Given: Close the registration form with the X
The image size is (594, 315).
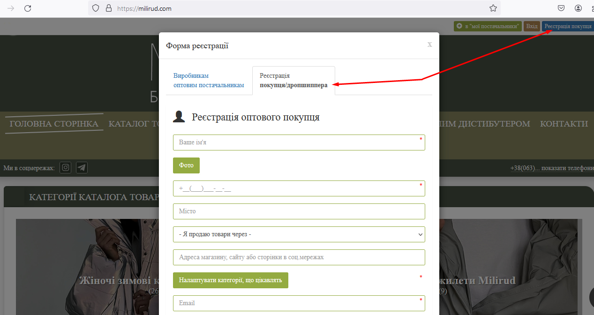Looking at the screenshot, I should (429, 45).
